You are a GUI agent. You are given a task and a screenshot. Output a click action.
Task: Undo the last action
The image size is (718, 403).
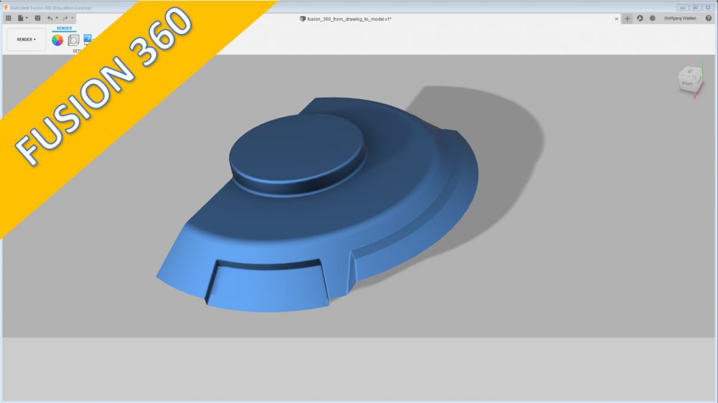tap(50, 19)
